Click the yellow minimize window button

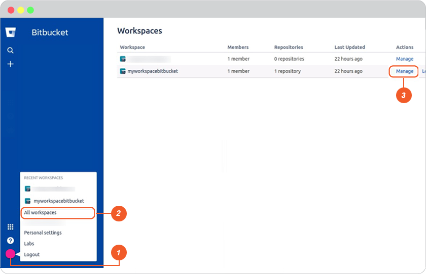click(x=21, y=10)
